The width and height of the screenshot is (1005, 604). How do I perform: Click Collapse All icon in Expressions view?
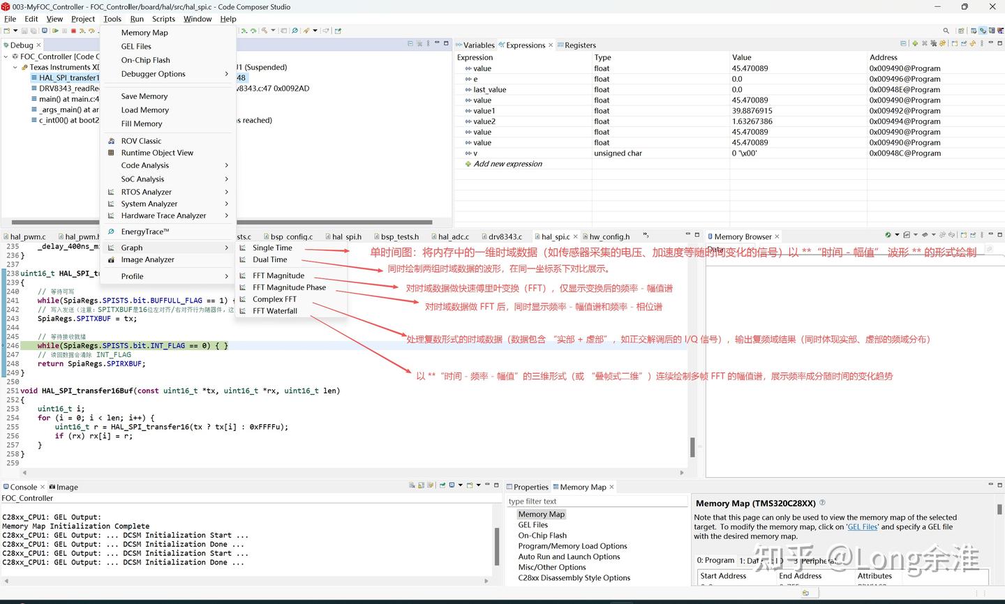pyautogui.click(x=903, y=43)
